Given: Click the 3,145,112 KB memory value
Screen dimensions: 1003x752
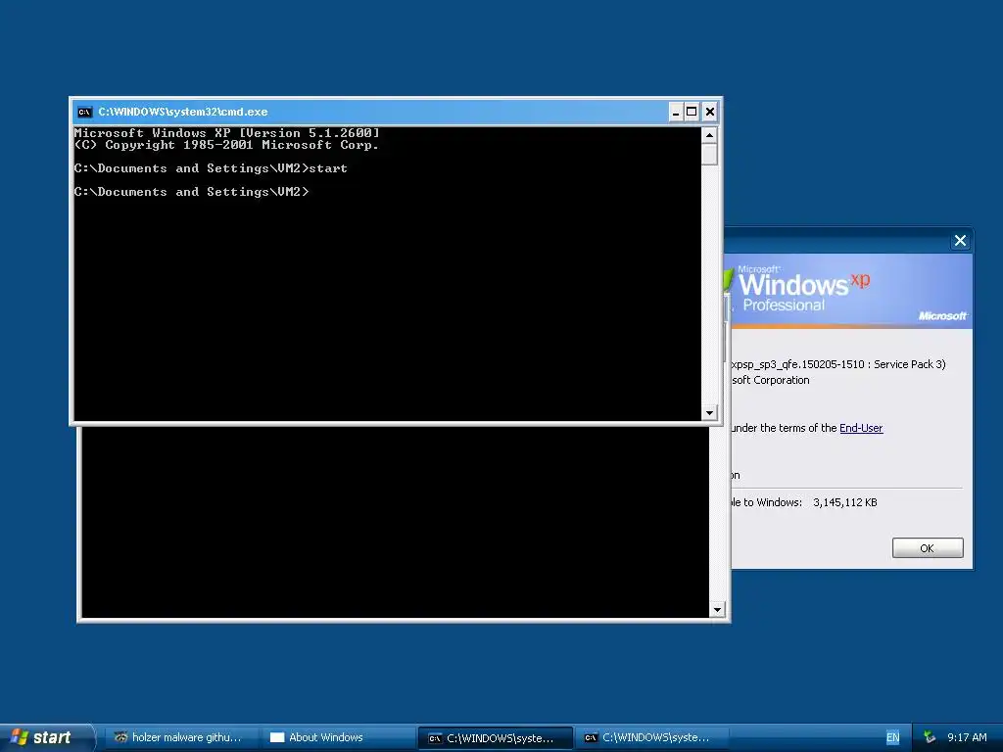Looking at the screenshot, I should [x=845, y=502].
